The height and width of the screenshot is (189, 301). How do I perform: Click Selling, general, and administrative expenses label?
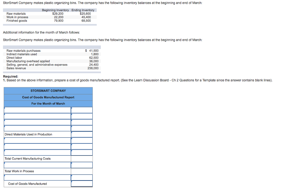pos(37,65)
